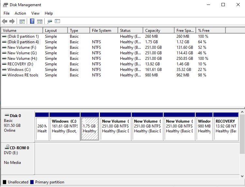Click drive icon beside RECOVERY (D:)
Screen dimensions: 245x187
point(4,64)
